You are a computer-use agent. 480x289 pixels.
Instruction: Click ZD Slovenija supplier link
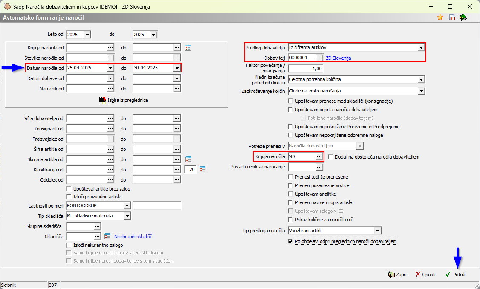coord(338,58)
